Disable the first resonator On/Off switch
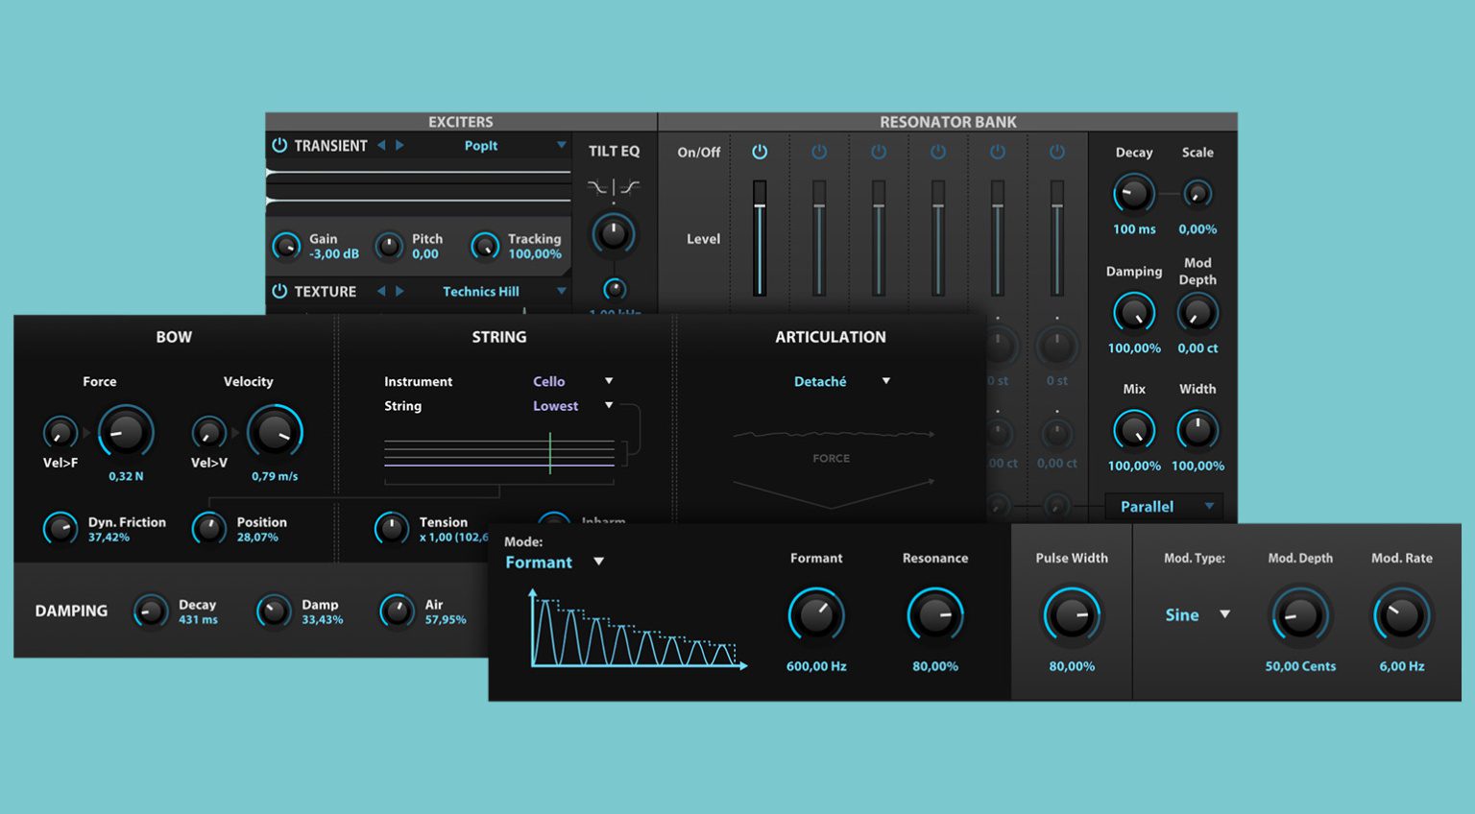Image resolution: width=1475 pixels, height=814 pixels. click(x=759, y=152)
